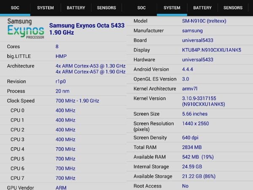Click the Root Access value No
Viewport: 253px width, 190px height.
[185, 186]
